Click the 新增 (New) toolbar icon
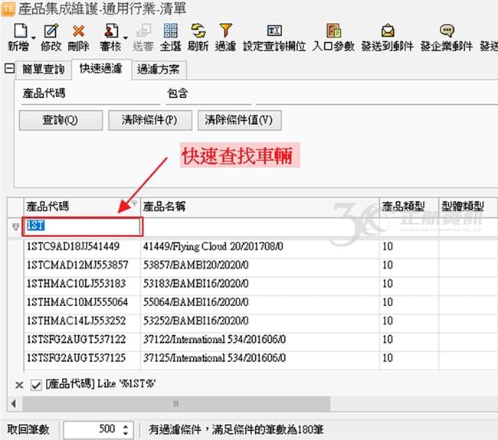Viewport: 498px width, 440px height. point(21,31)
